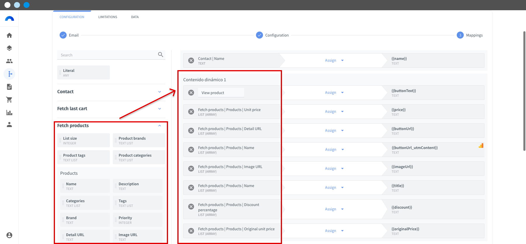Select the List size INTEGER block

[84, 140]
